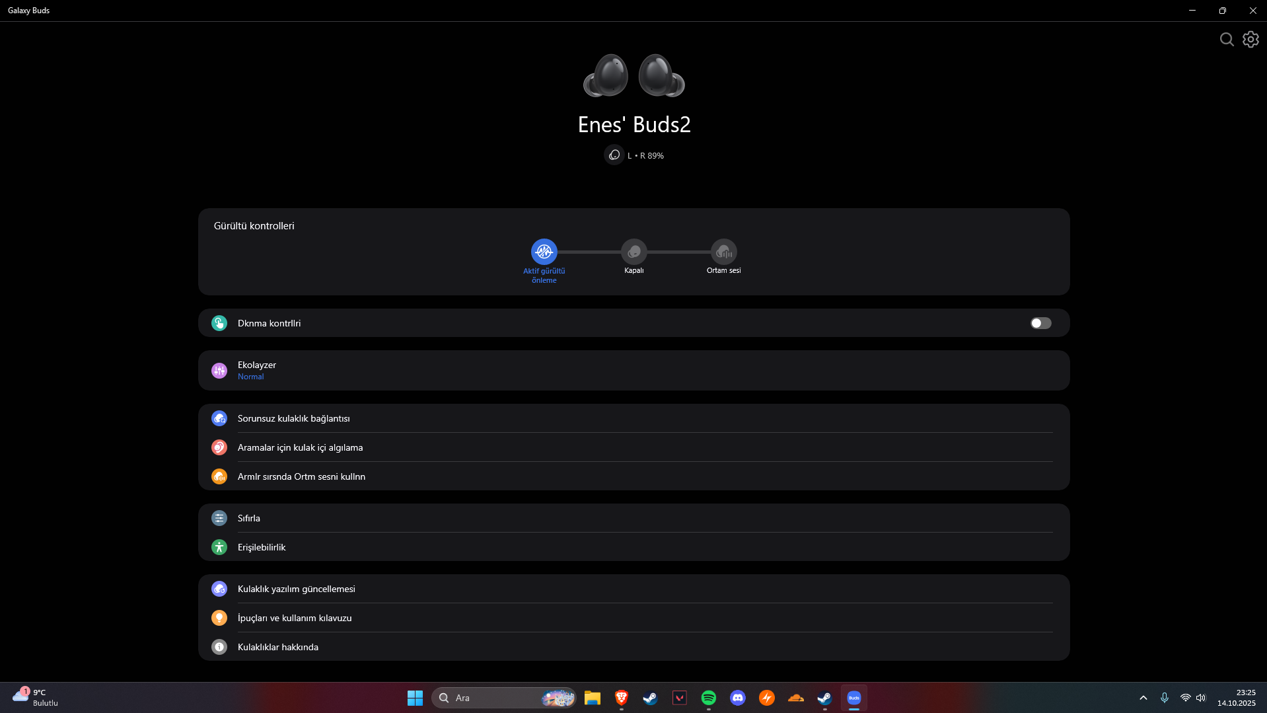1267x713 pixels.
Task: Click the Enes' Buds2 device name
Action: 634,124
